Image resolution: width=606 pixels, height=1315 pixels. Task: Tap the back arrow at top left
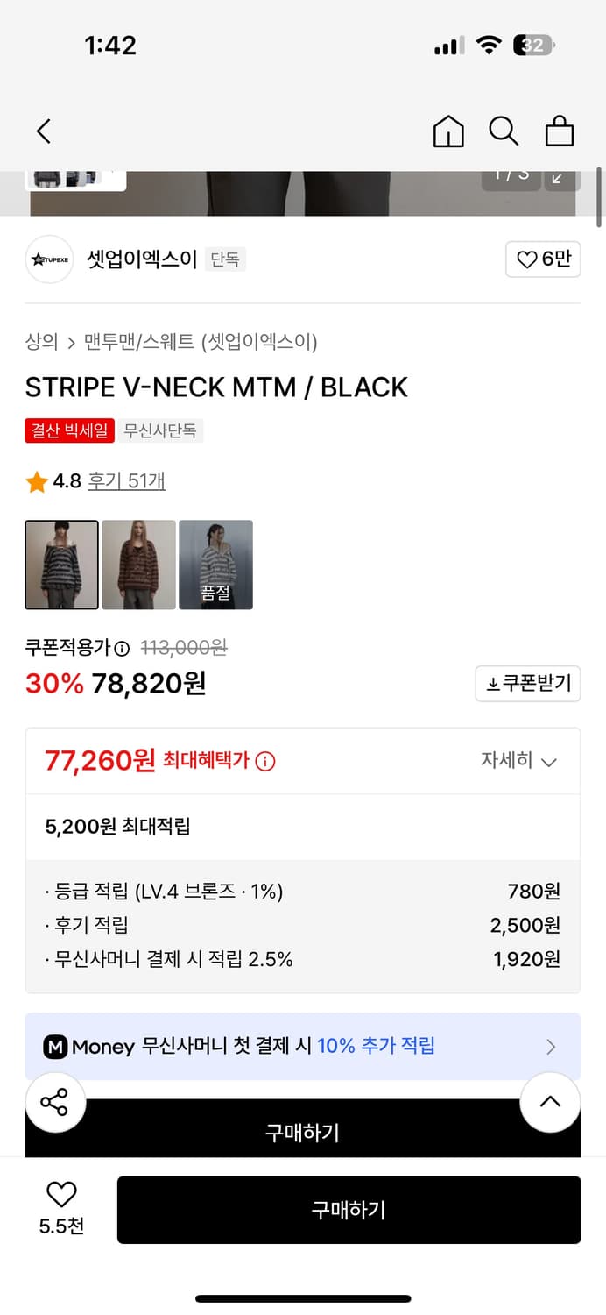point(44,130)
